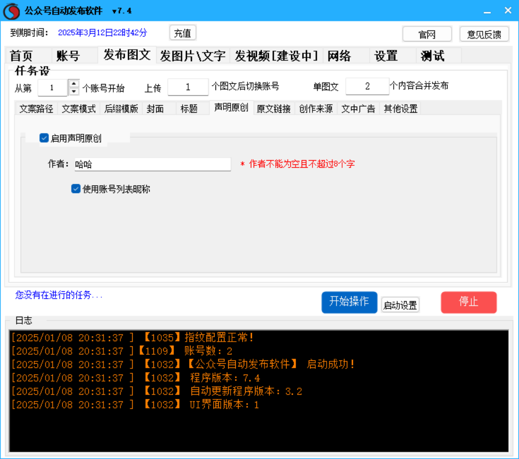This screenshot has width=519, height=459.
Task: Open the 文案模式 sub-tab
Action: pos(79,109)
